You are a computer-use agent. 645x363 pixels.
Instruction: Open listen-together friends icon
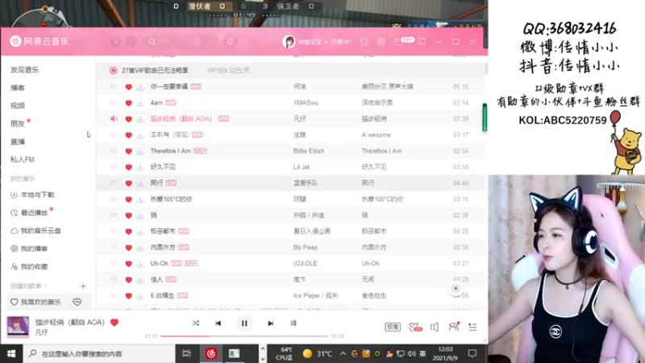click(x=454, y=327)
